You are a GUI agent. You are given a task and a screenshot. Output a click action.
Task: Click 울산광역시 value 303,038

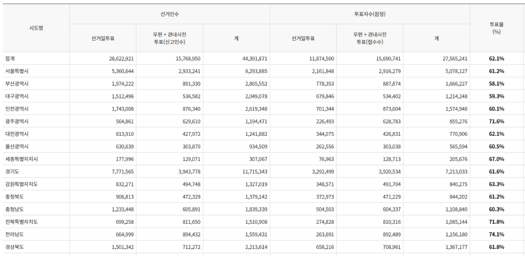click(x=391, y=146)
